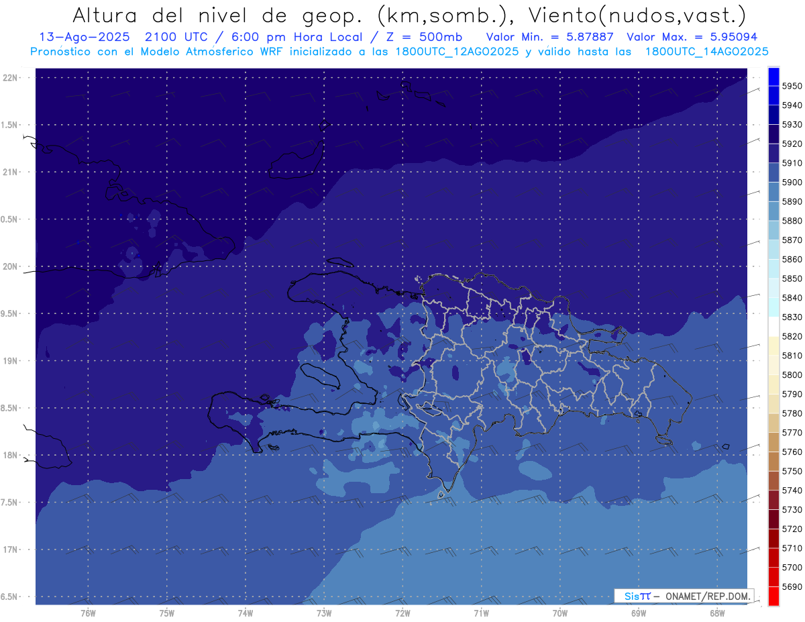Click the '22N' latitude axis label
Screen dimensions: 805x622
pyautogui.click(x=10, y=77)
